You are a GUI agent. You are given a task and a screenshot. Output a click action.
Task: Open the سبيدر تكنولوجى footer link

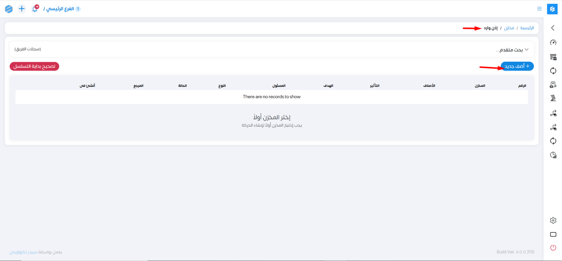(23, 252)
